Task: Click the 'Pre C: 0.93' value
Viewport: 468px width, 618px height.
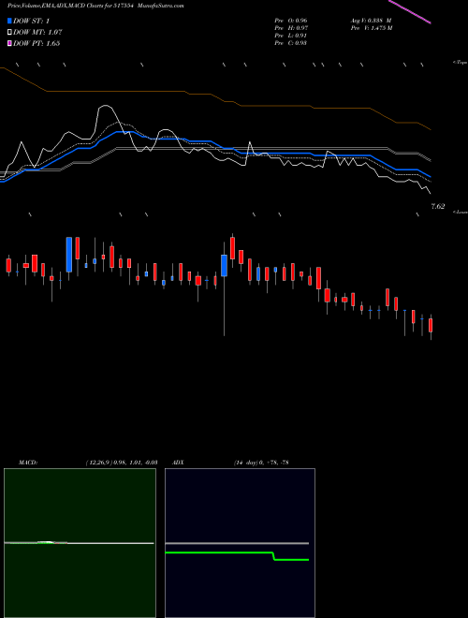Action: pos(291,43)
